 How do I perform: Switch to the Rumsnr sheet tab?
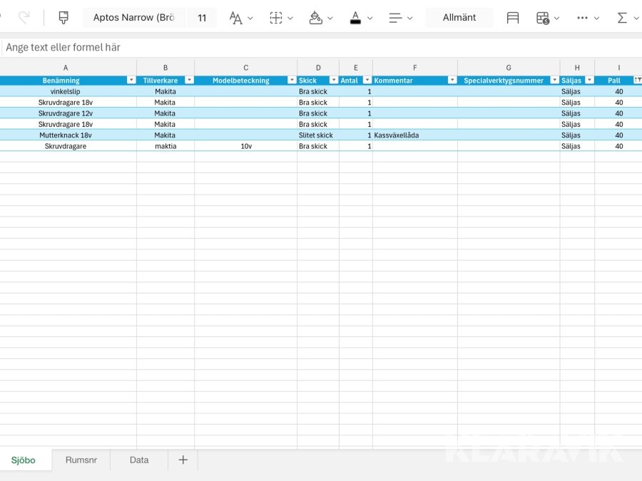[x=81, y=460]
